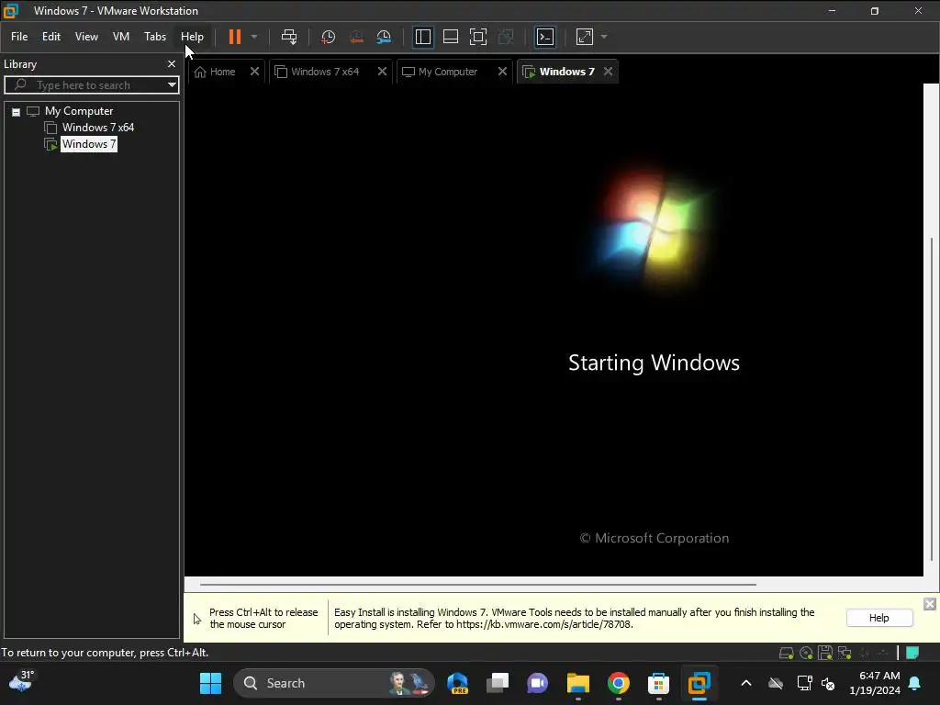
Task: Toggle the library sidebar view icon
Action: point(422,37)
